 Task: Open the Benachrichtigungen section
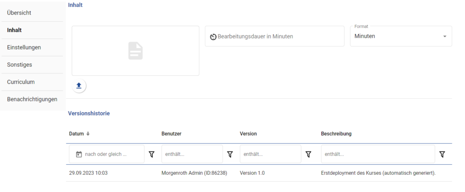point(32,99)
